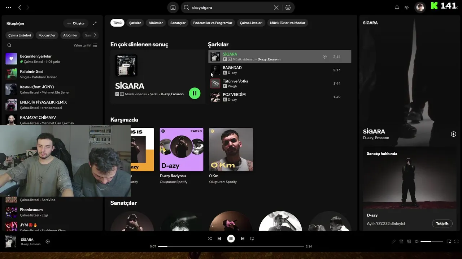Select Müzik Türleri ve Modlar tab
The image size is (462, 259).
[x=288, y=23]
